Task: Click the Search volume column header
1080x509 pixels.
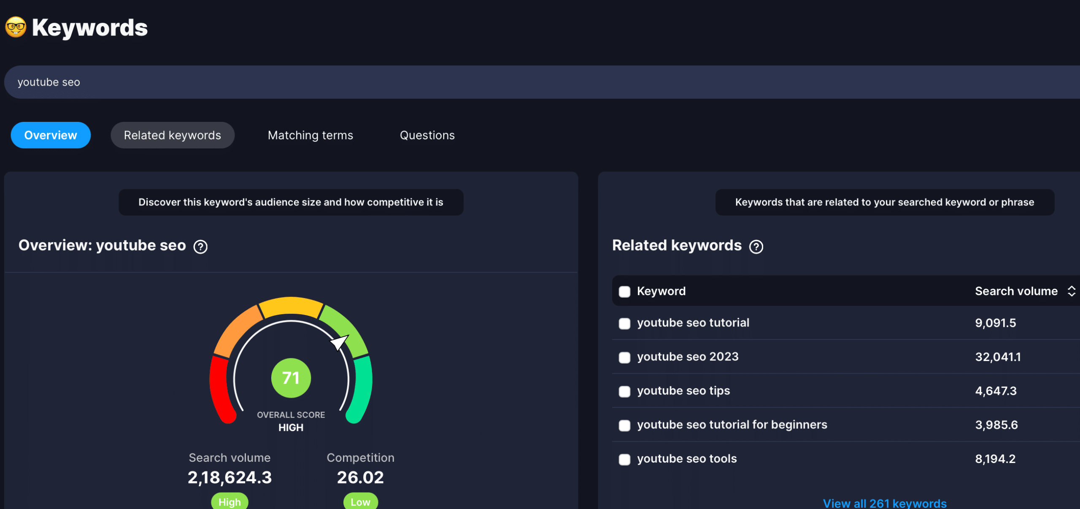Action: 1016,291
